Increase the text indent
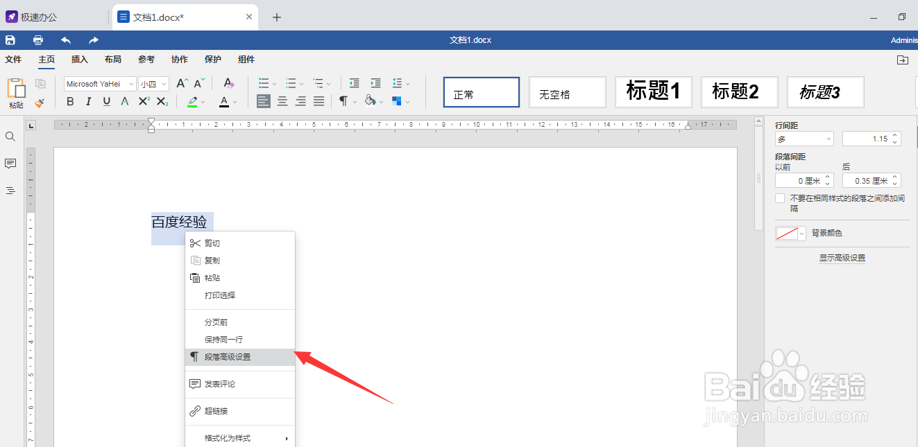Viewport: 918px width, 447px height. [375, 83]
